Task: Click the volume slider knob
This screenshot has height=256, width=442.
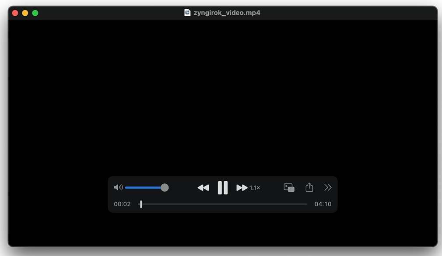Action: click(x=165, y=187)
